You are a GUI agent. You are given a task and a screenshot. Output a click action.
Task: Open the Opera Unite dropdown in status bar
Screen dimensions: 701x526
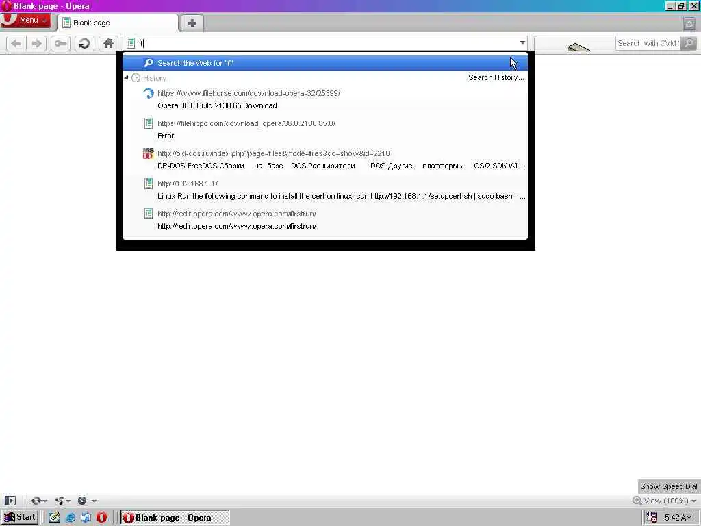tap(62, 501)
